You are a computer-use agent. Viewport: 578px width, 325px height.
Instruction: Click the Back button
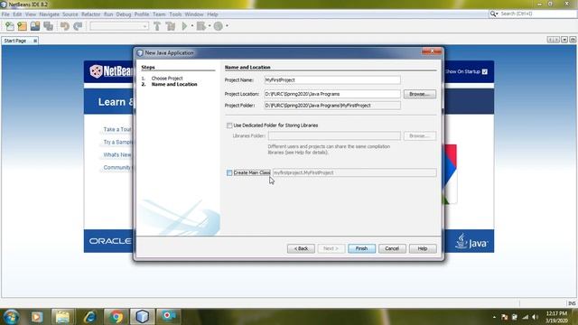(x=301, y=249)
